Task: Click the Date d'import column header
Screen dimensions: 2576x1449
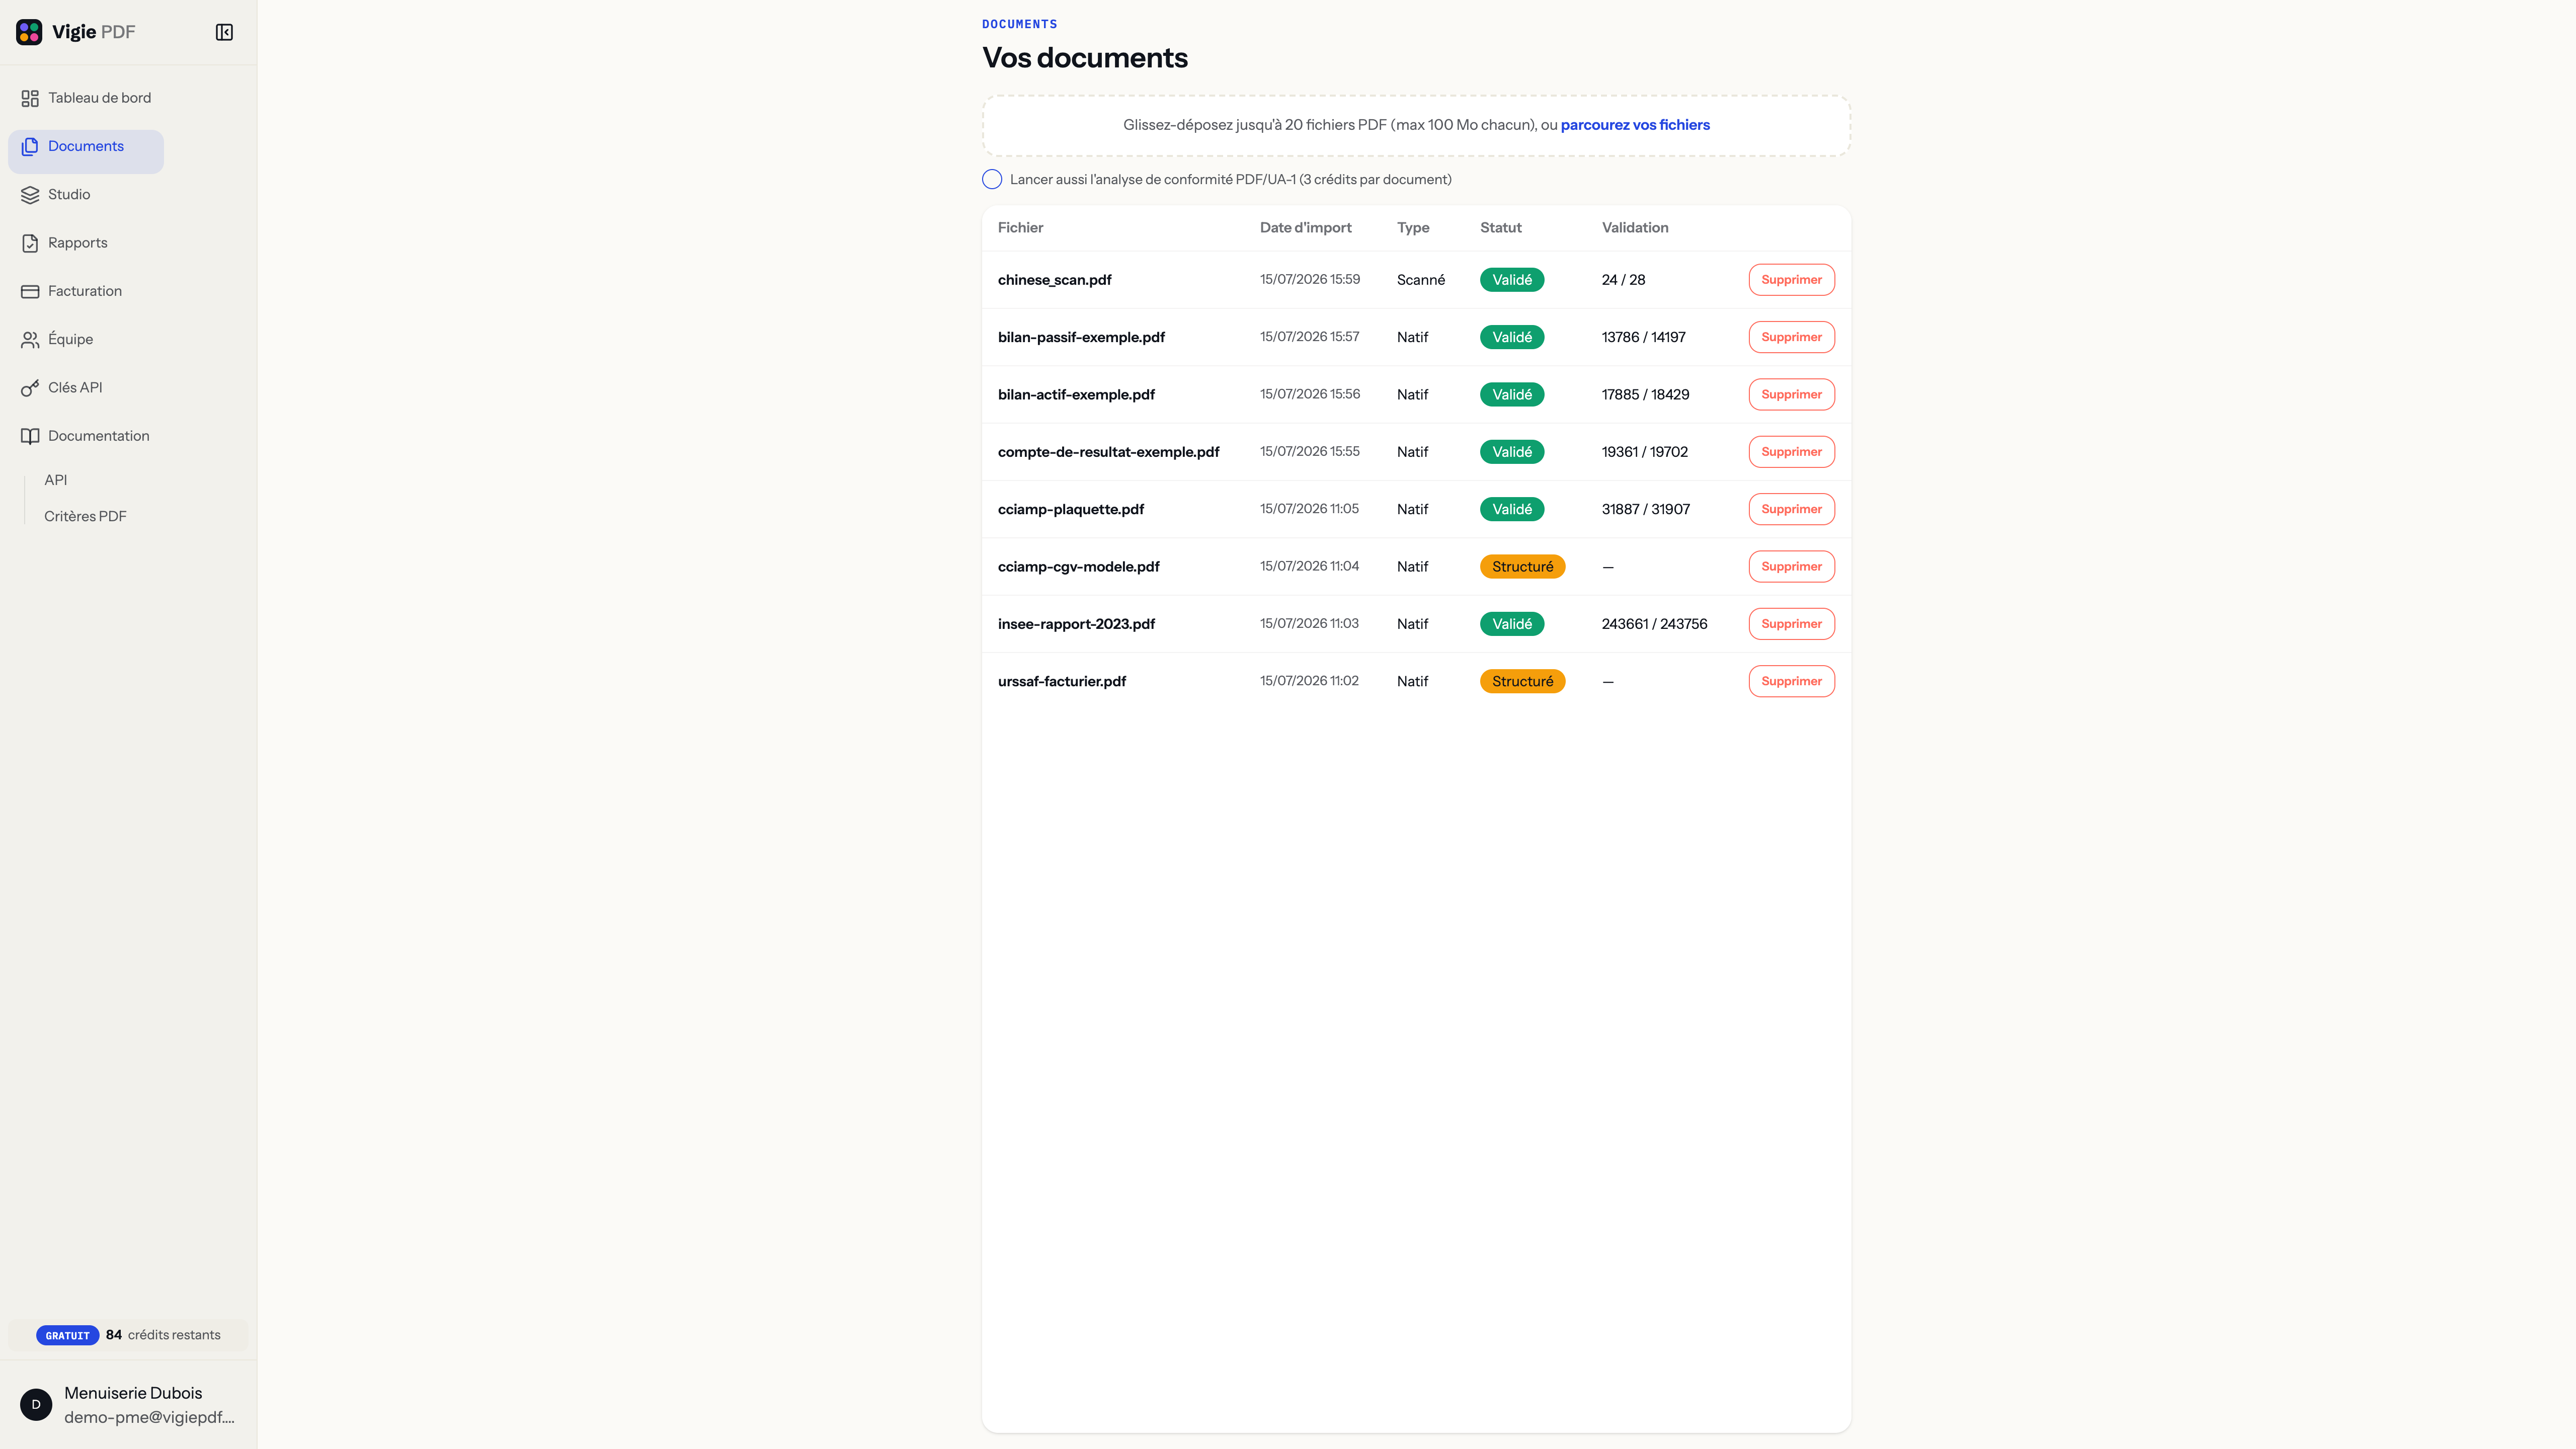Action: 1305,228
